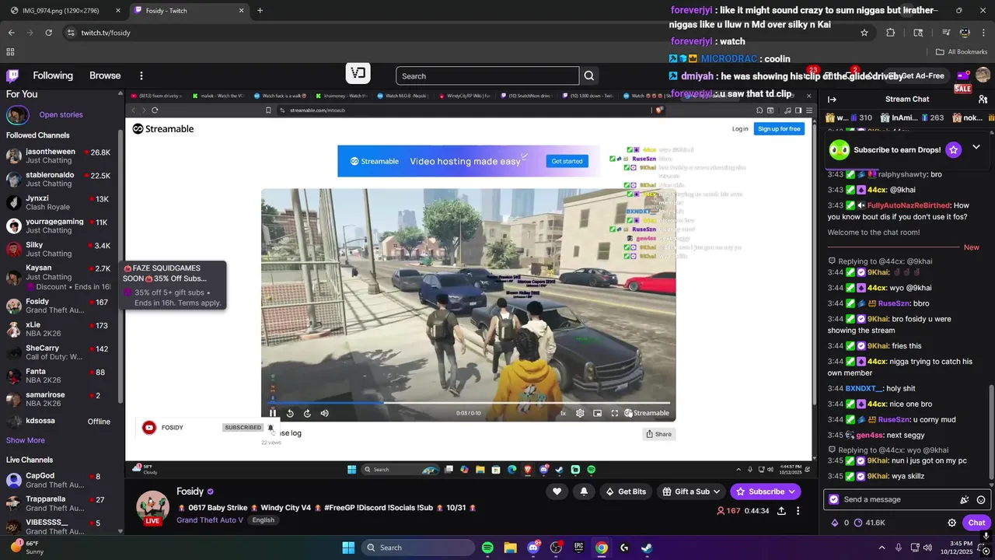
Task: Open the Turbo sale wallet icon
Action: [x=962, y=76]
